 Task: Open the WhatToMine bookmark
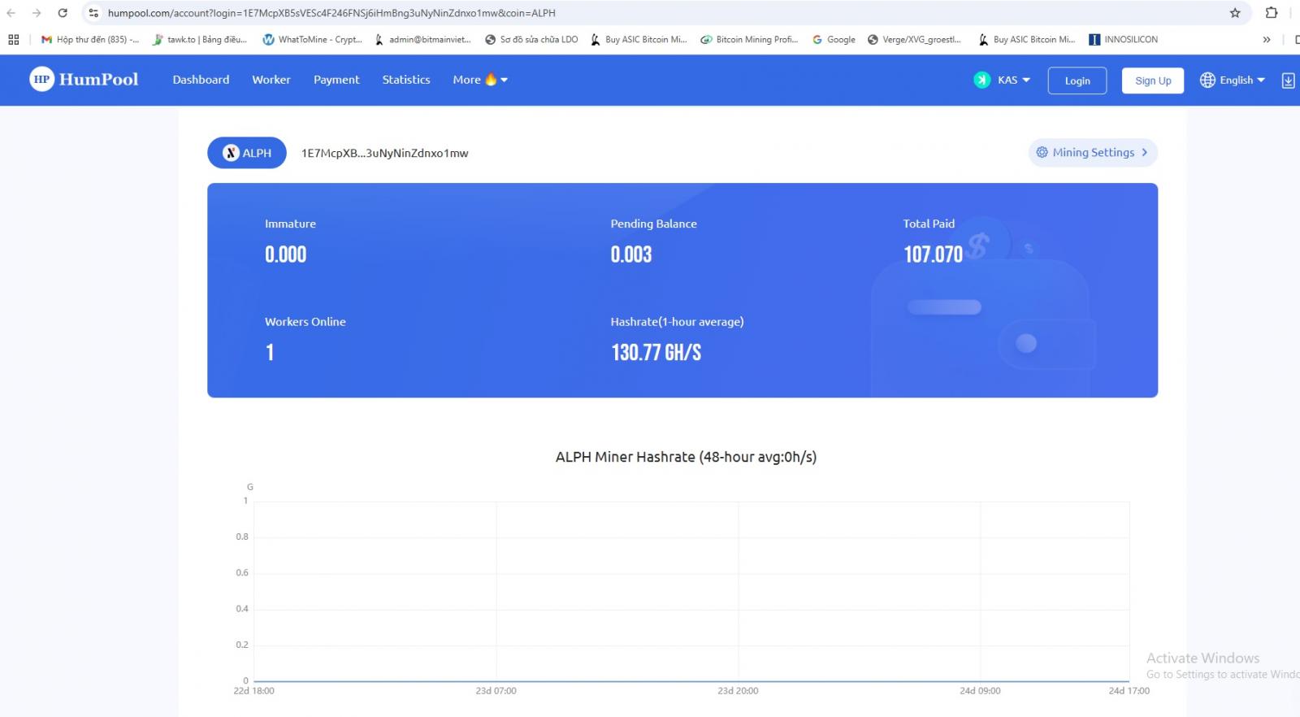pos(313,39)
